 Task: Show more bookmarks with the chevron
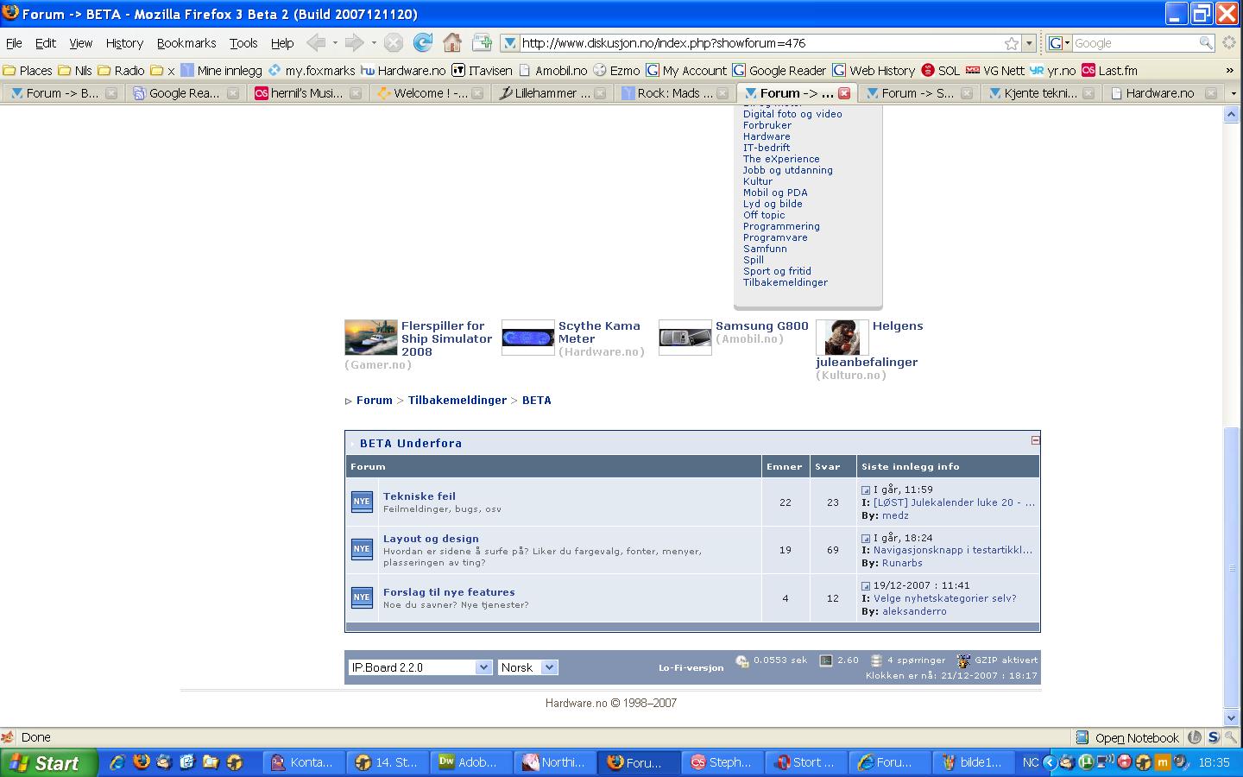point(1229,71)
